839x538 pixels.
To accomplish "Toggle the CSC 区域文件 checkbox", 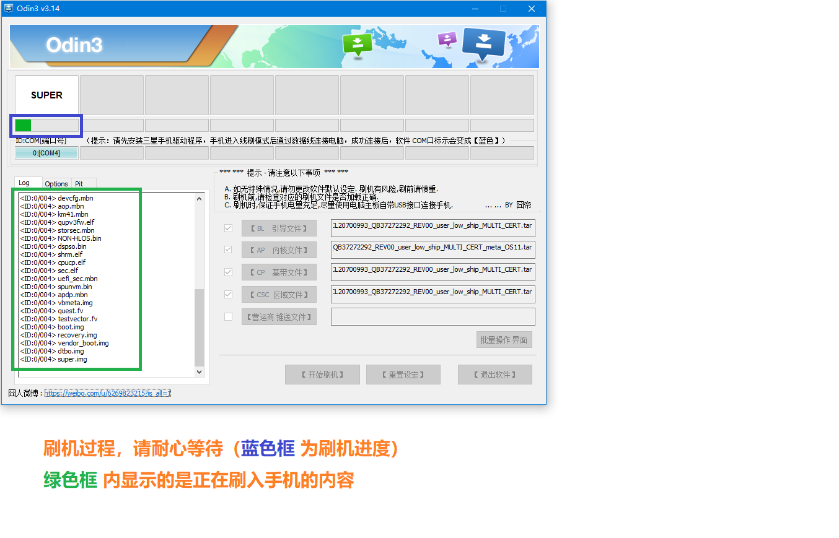I will tap(228, 295).
